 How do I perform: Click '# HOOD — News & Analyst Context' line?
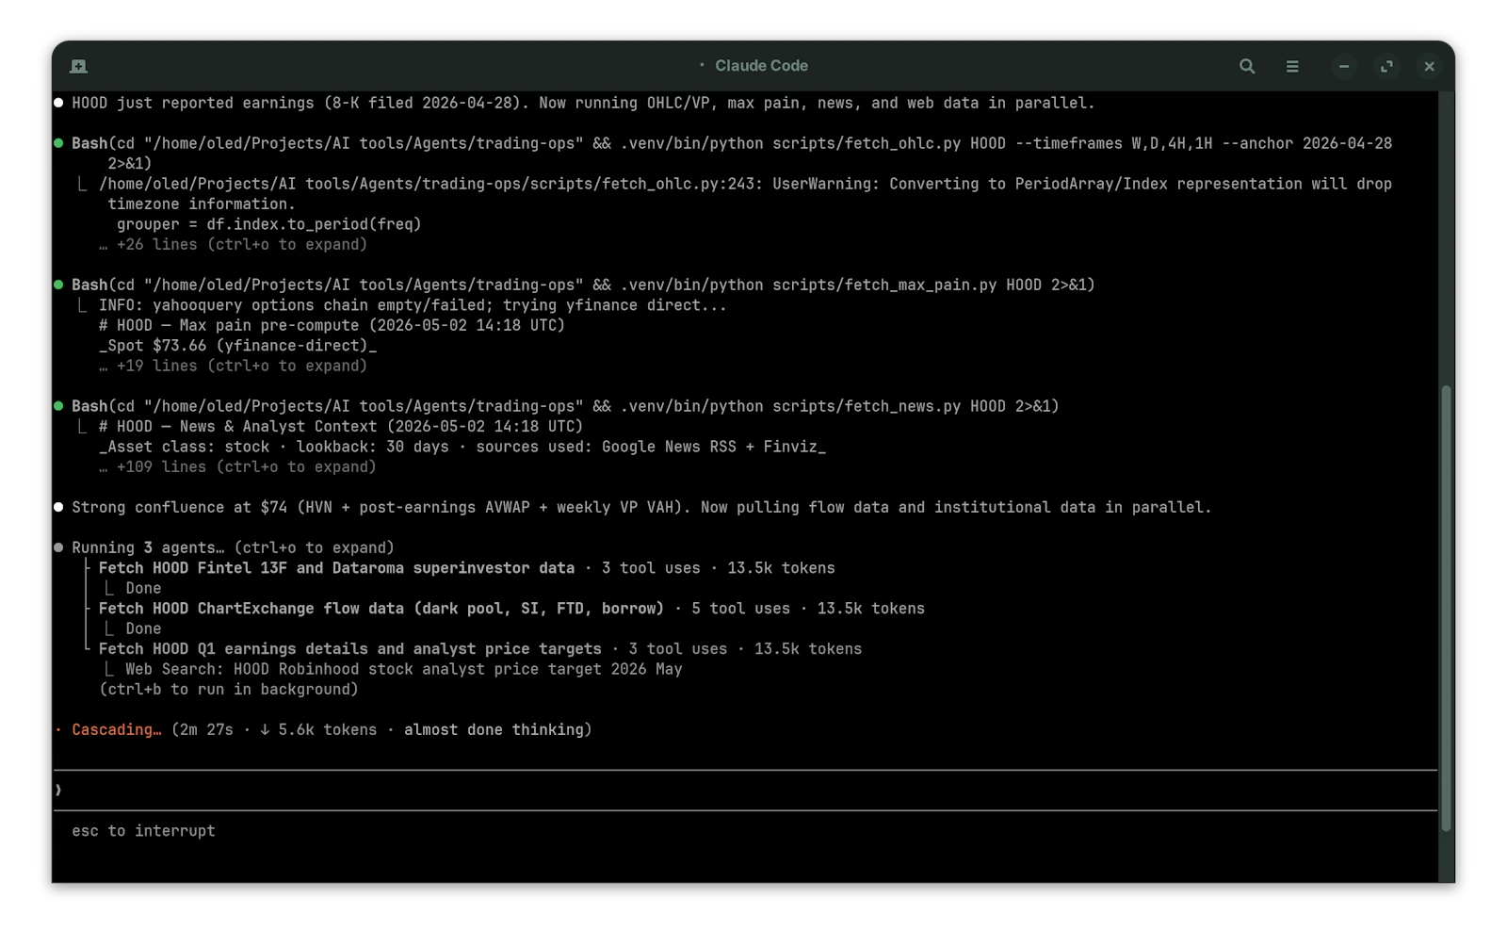pos(341,426)
